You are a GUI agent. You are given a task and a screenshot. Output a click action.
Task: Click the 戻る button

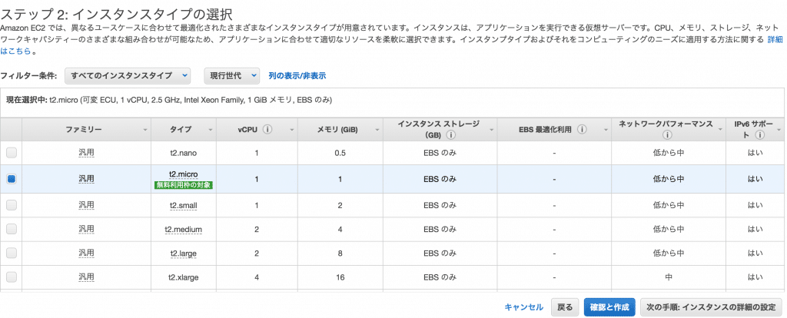click(x=565, y=307)
